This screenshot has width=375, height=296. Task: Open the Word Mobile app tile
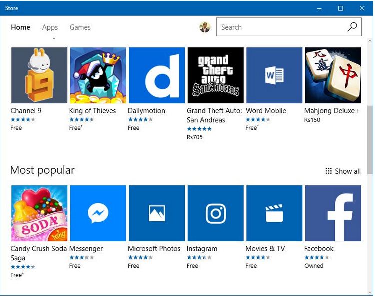click(274, 75)
